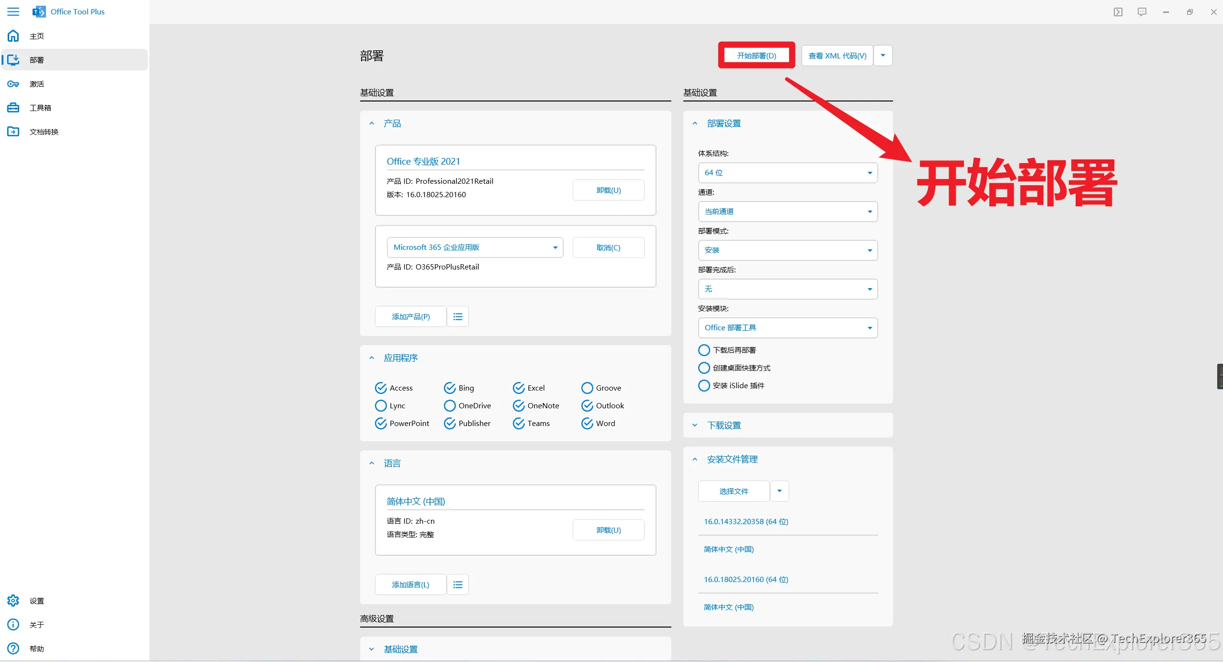Open 工具箱 toolbox in sidebar

click(40, 108)
